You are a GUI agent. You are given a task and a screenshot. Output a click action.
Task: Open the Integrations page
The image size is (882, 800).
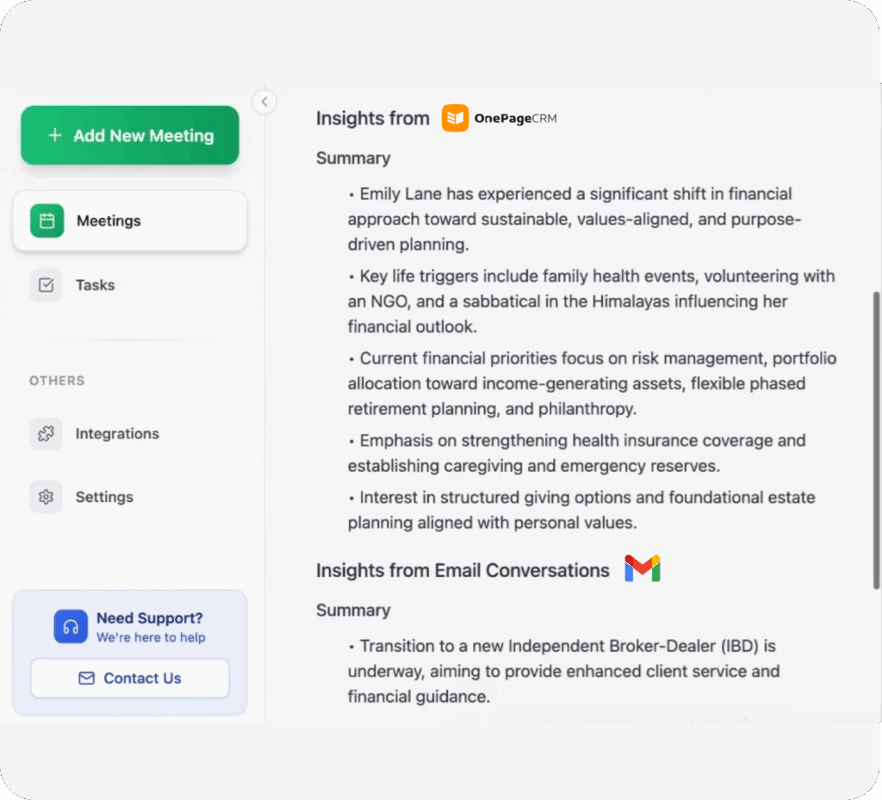tap(116, 434)
